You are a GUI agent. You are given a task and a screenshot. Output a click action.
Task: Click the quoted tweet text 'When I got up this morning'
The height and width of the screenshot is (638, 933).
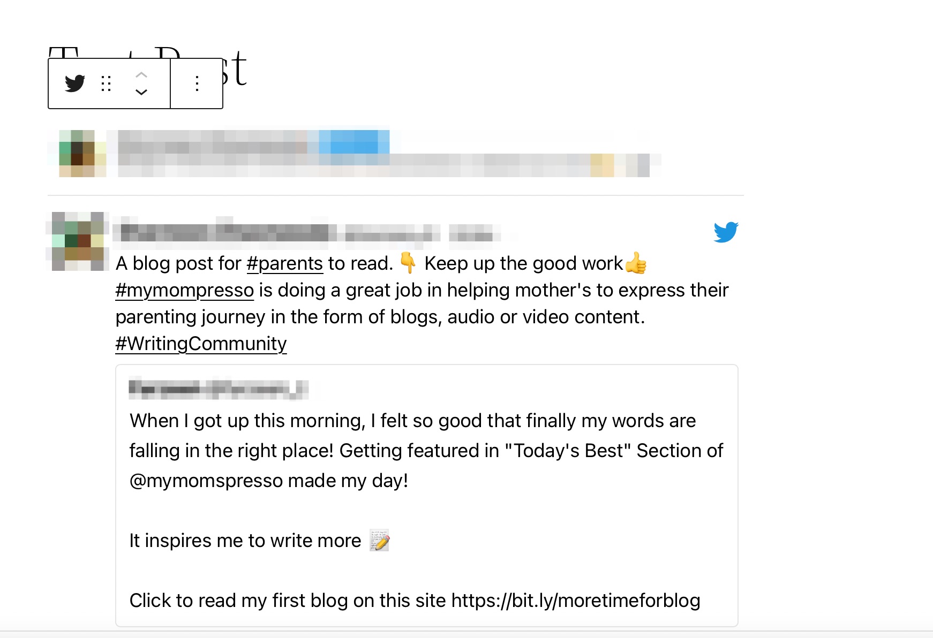click(247, 421)
